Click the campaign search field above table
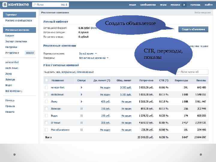216x162 pixels. tap(192, 72)
